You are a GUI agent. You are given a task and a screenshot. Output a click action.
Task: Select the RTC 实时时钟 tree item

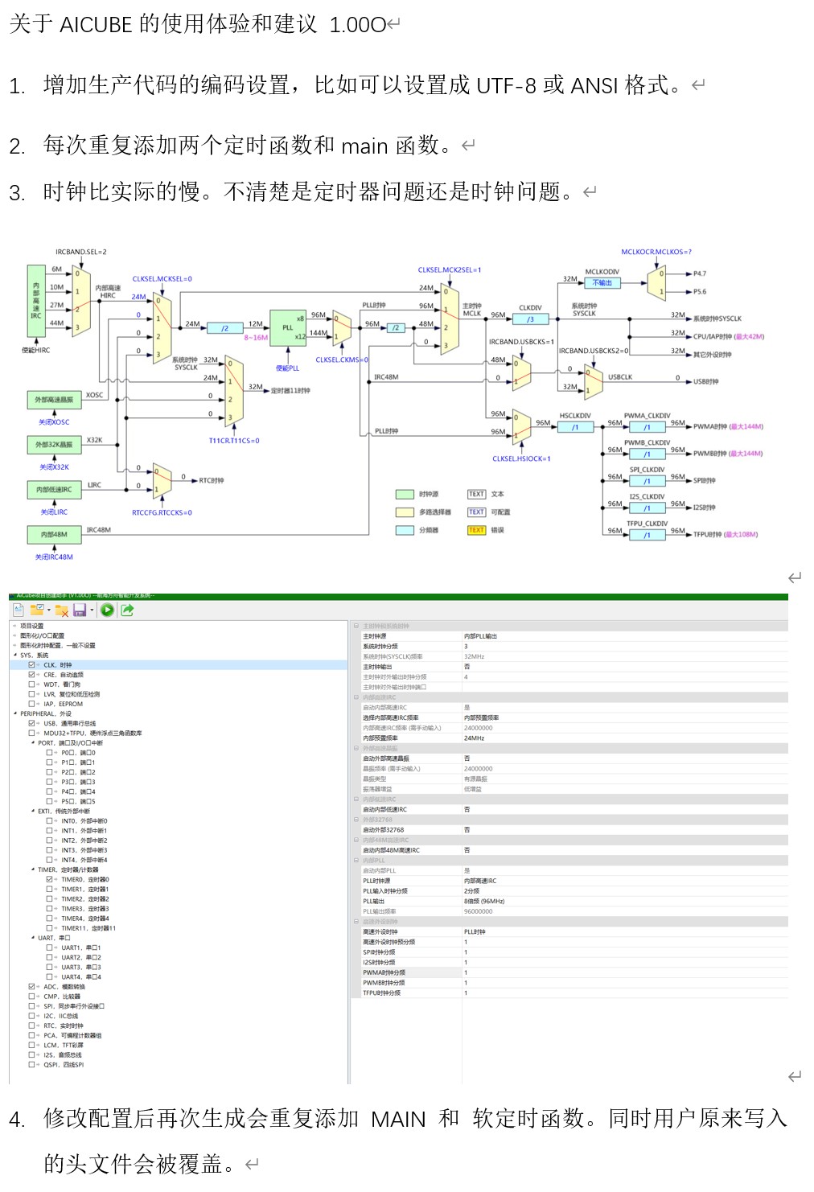click(x=64, y=1026)
